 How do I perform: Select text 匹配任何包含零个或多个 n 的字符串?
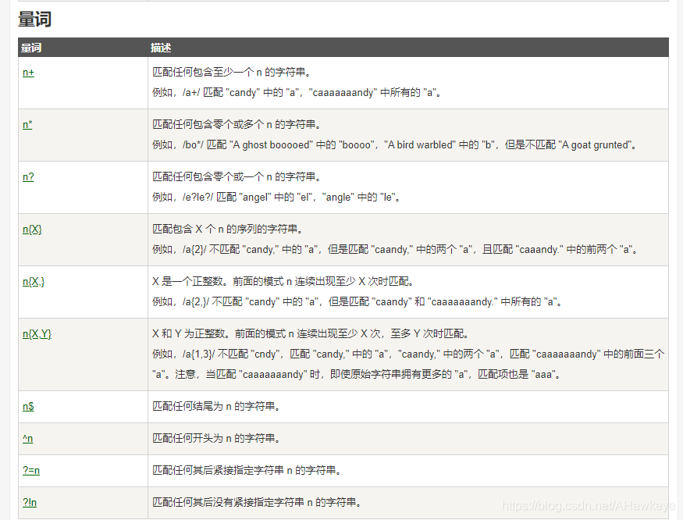237,124
